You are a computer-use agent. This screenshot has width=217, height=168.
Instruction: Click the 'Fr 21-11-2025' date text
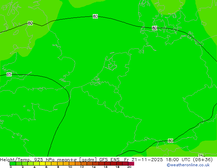[143, 160]
